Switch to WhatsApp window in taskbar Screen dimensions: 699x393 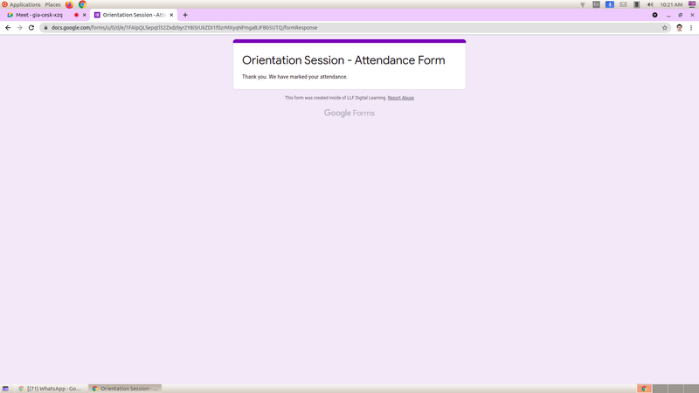click(x=50, y=389)
